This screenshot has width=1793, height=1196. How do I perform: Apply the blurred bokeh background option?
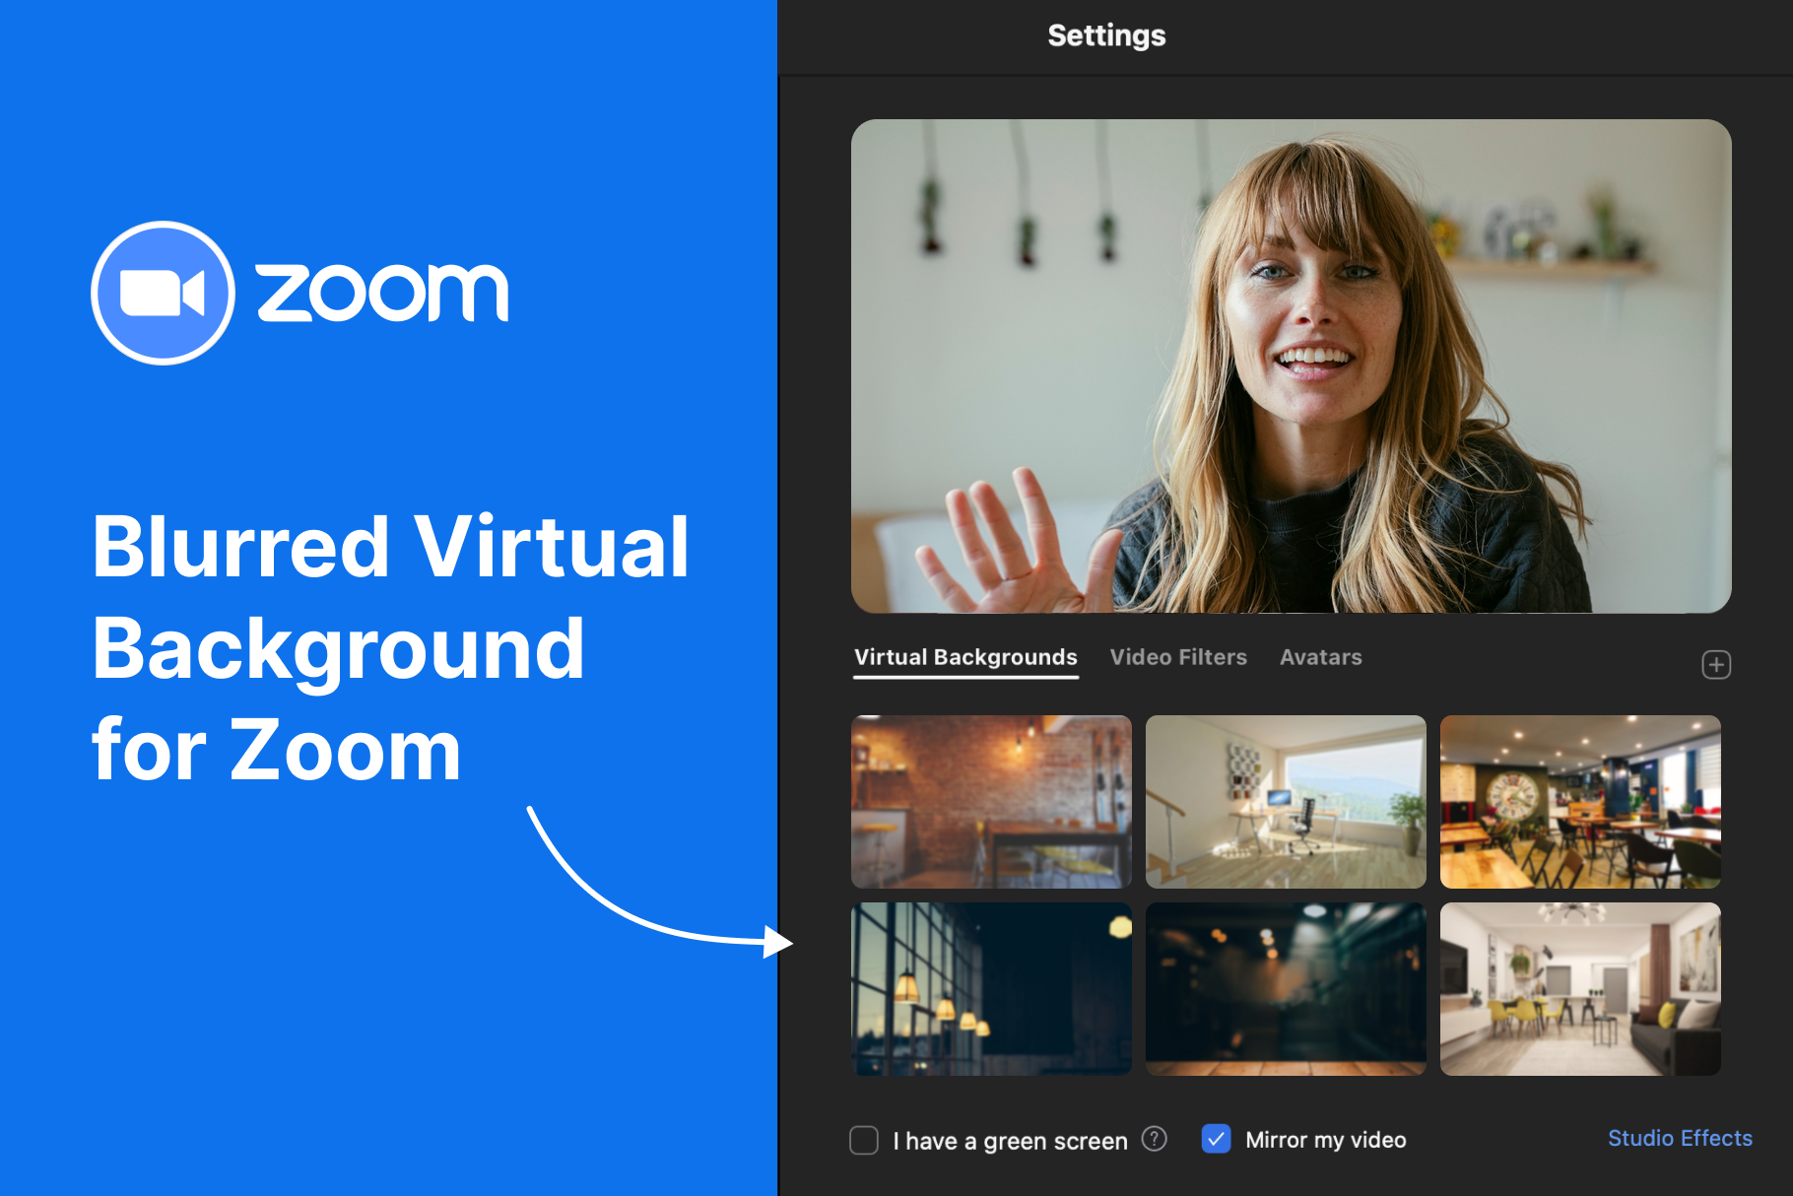tap(1285, 988)
